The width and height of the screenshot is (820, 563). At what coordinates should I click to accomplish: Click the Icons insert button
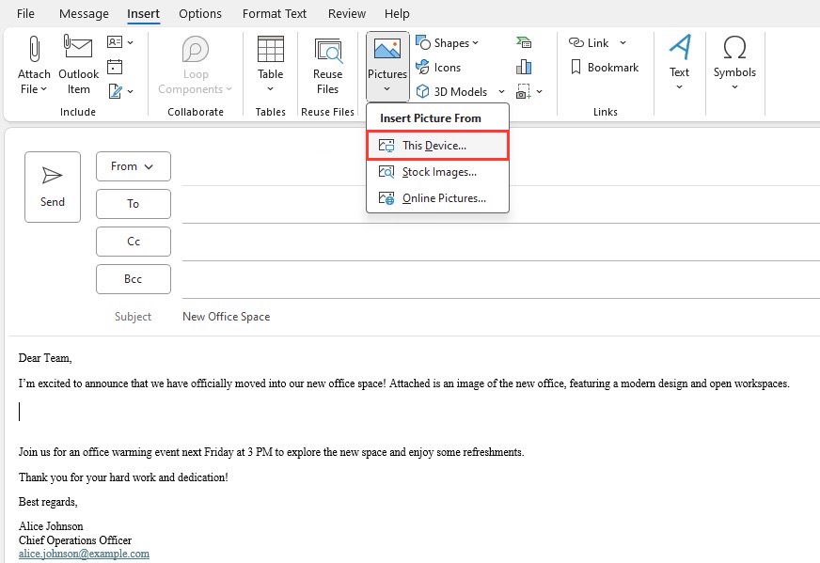click(x=438, y=68)
